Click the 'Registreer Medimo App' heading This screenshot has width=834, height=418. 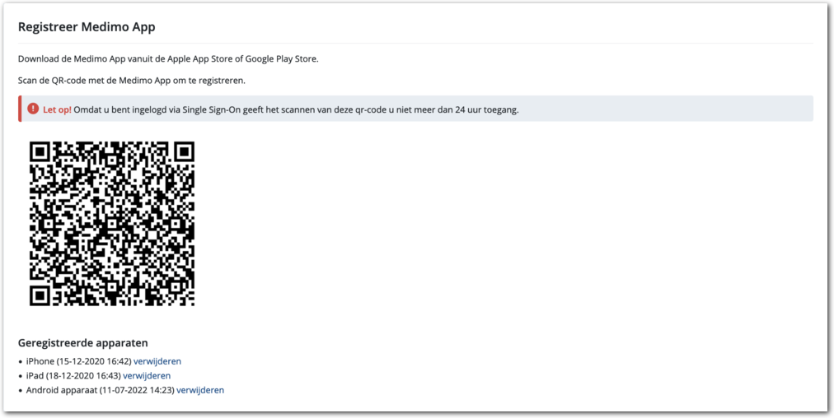(x=87, y=27)
